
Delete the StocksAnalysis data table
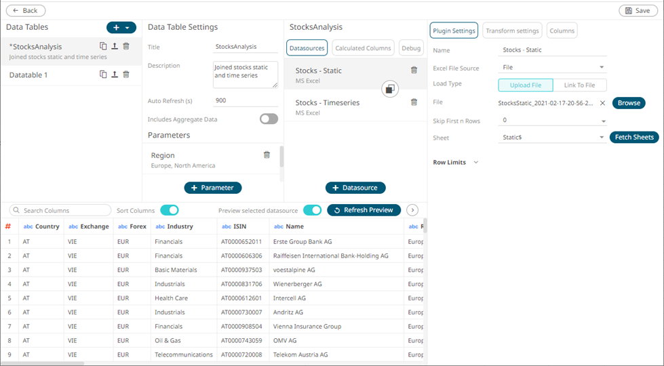pos(126,46)
